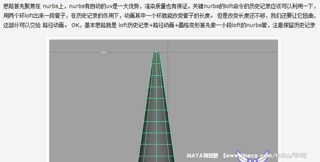The image size is (320, 162).
Task: Click the paragraph line starting with "思路首先聚焦在"
Action: click(160, 6)
